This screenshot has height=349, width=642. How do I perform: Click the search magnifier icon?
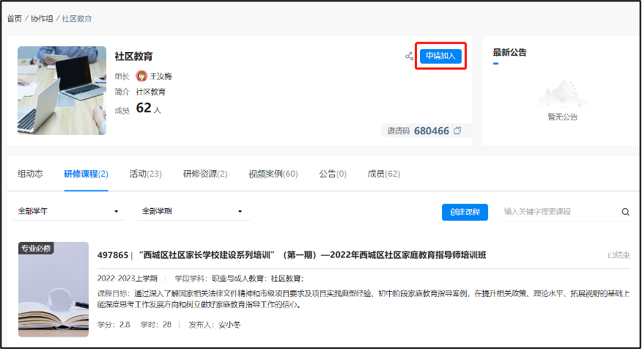[x=625, y=212]
